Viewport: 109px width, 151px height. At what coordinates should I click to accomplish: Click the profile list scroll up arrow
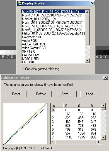tap(88, 12)
